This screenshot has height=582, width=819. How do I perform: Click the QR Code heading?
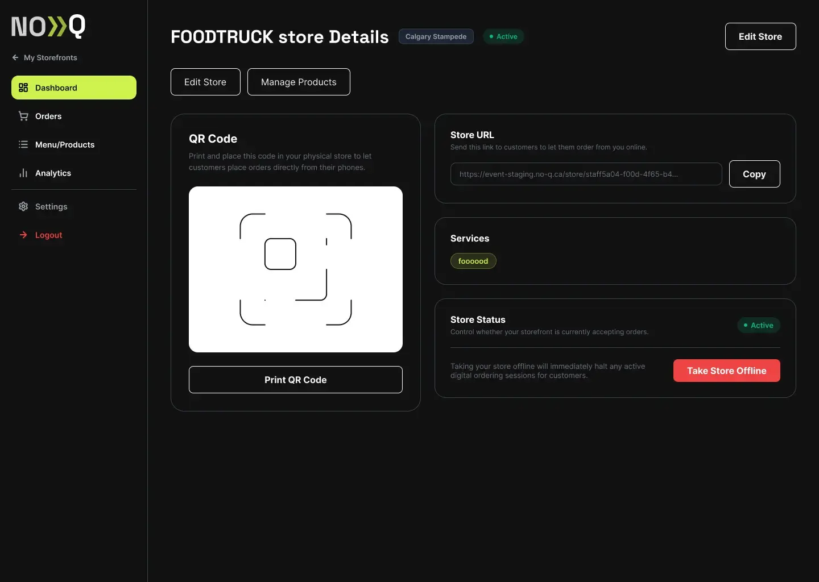tap(213, 139)
